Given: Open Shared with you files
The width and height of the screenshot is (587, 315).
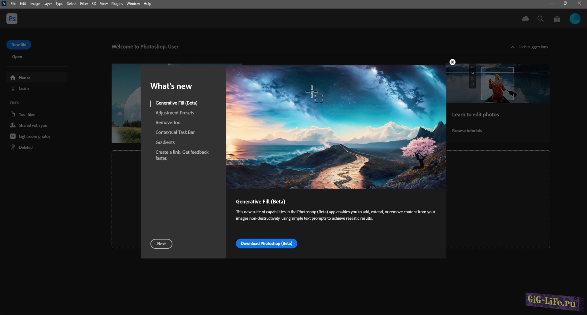Looking at the screenshot, I should click(x=33, y=125).
